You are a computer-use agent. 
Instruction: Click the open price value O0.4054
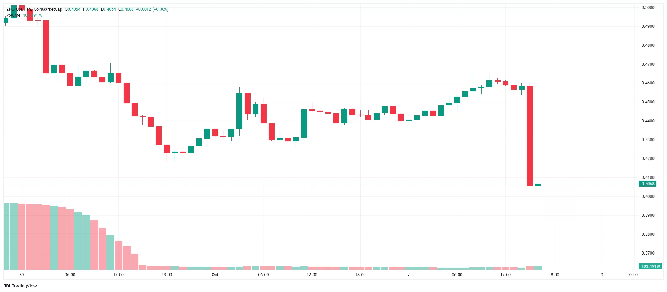coord(72,9)
